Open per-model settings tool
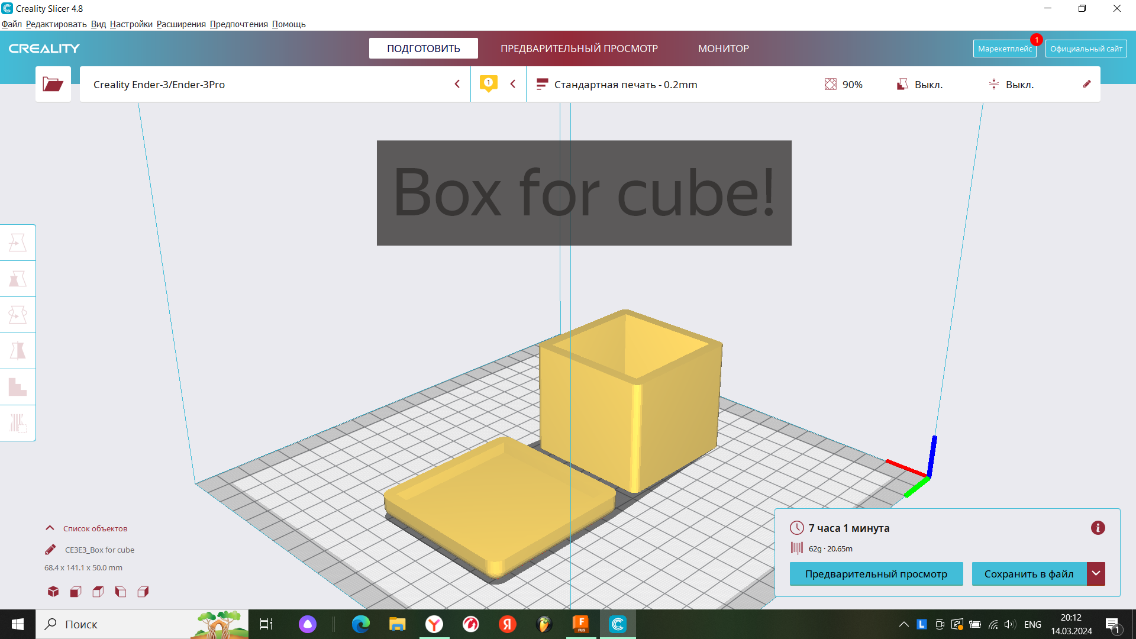1136x639 pixels. (x=18, y=387)
